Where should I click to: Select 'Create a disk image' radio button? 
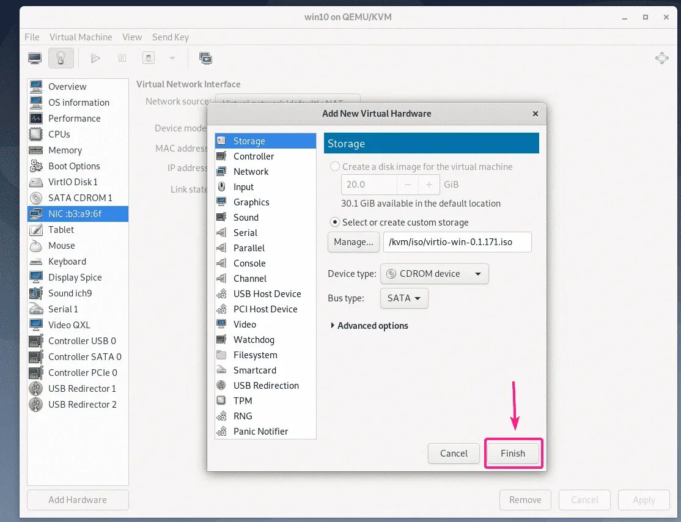pos(335,167)
